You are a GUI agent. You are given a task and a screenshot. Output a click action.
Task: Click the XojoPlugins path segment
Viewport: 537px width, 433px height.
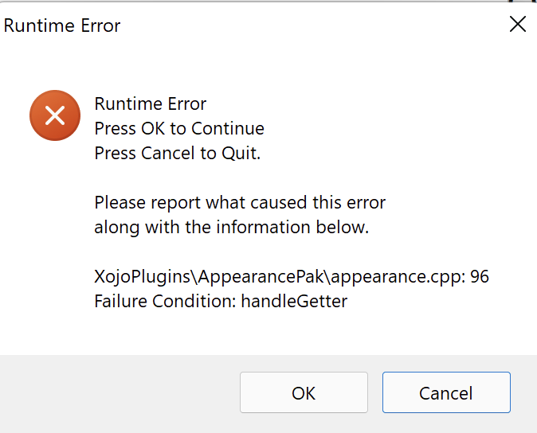[x=142, y=277]
